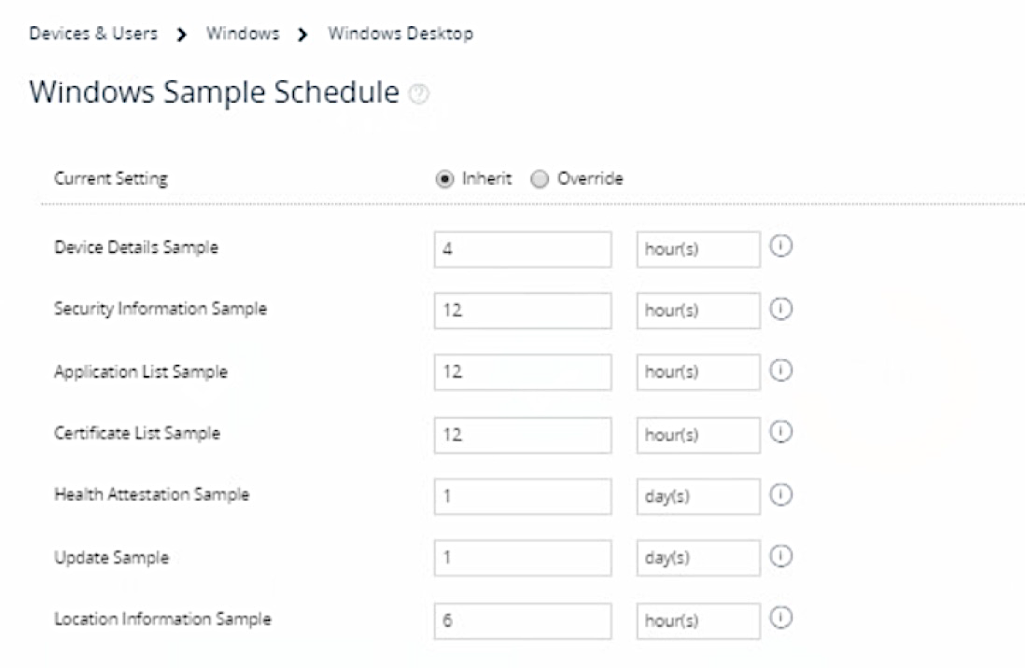1025x668 pixels.
Task: Click the Location Information Sample value field
Action: [523, 619]
